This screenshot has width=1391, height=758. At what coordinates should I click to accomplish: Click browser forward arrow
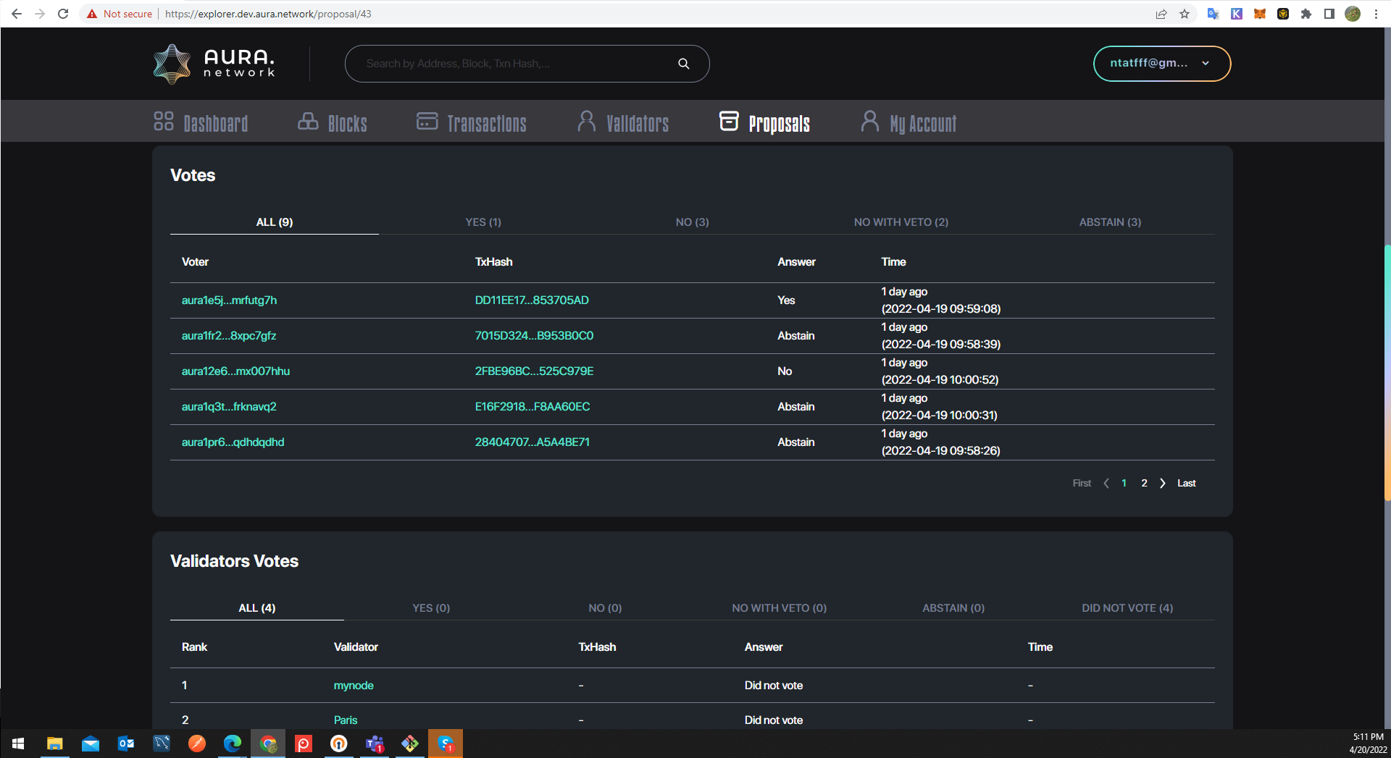(x=40, y=14)
